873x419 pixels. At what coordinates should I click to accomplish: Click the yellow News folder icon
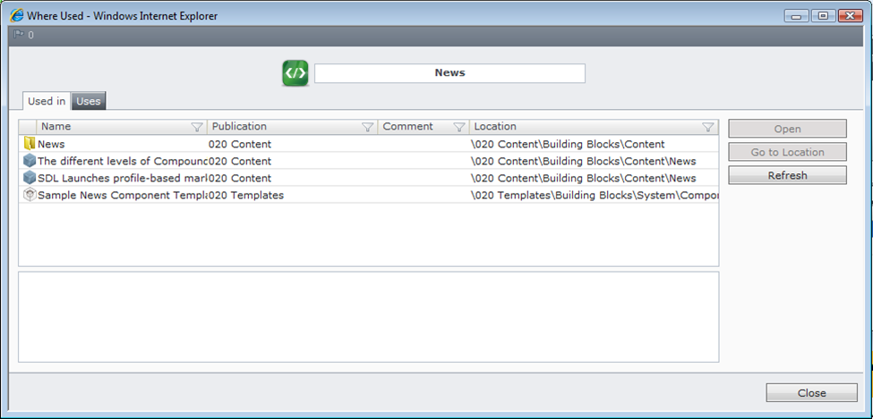pos(30,144)
